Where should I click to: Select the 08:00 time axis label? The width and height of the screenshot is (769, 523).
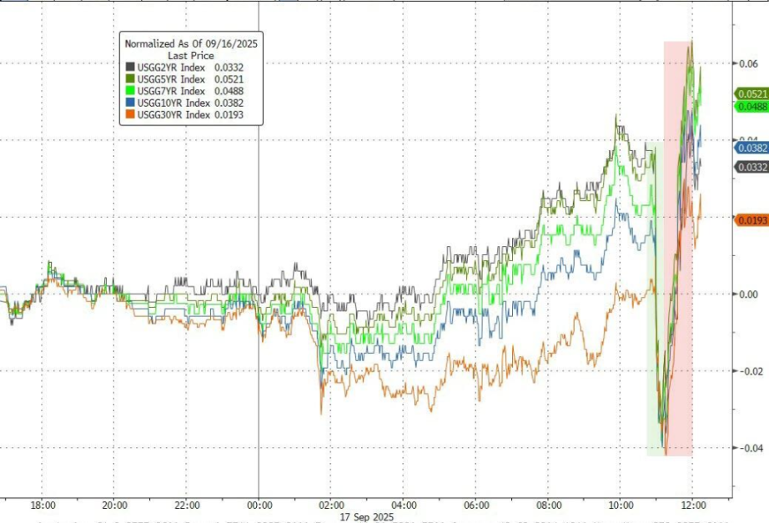(x=548, y=505)
